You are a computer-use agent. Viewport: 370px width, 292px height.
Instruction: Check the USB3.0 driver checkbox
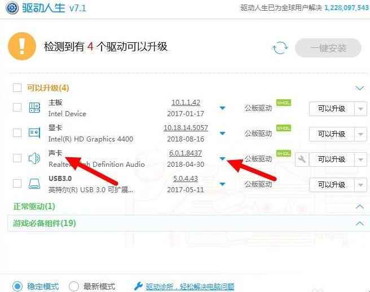[17, 183]
